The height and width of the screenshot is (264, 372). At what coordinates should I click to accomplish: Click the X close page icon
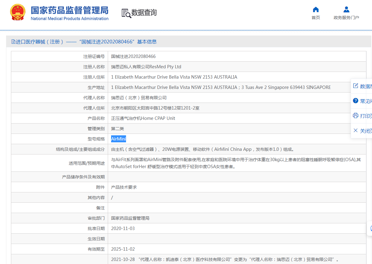pos(355,130)
